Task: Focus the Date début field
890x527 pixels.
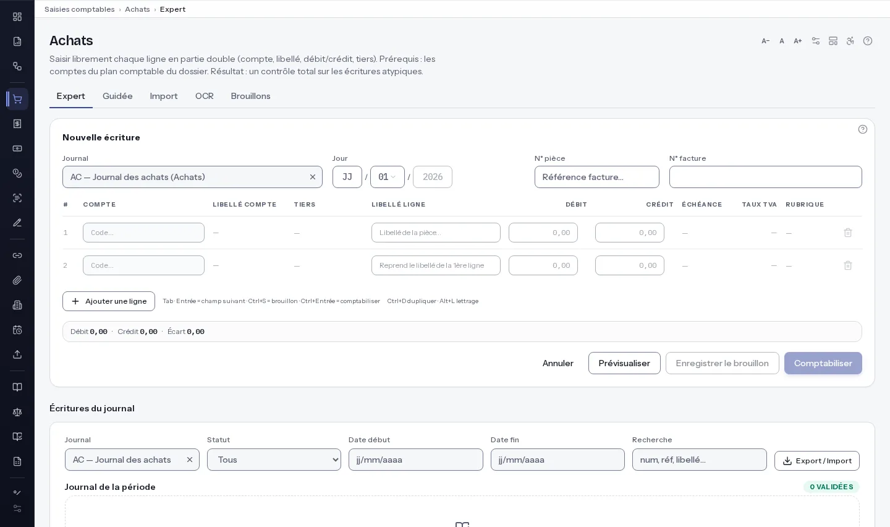Action: click(416, 460)
